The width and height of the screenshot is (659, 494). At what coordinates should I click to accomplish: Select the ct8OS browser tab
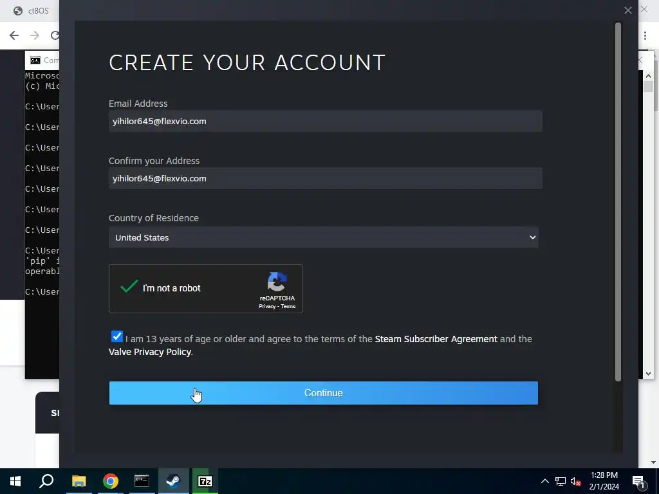[32, 10]
